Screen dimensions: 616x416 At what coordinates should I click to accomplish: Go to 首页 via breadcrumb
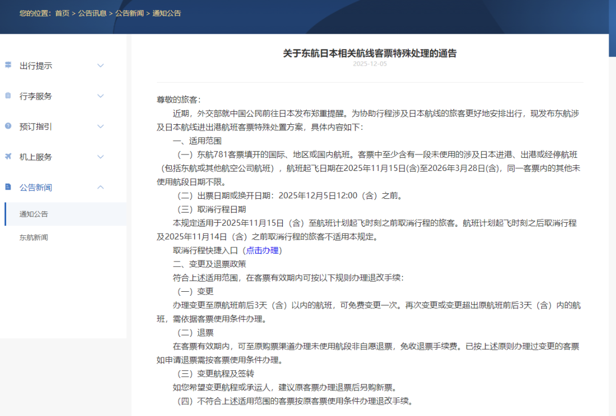(62, 13)
